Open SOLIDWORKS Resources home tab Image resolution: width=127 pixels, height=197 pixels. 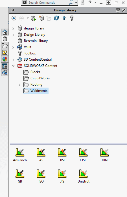click(5, 32)
